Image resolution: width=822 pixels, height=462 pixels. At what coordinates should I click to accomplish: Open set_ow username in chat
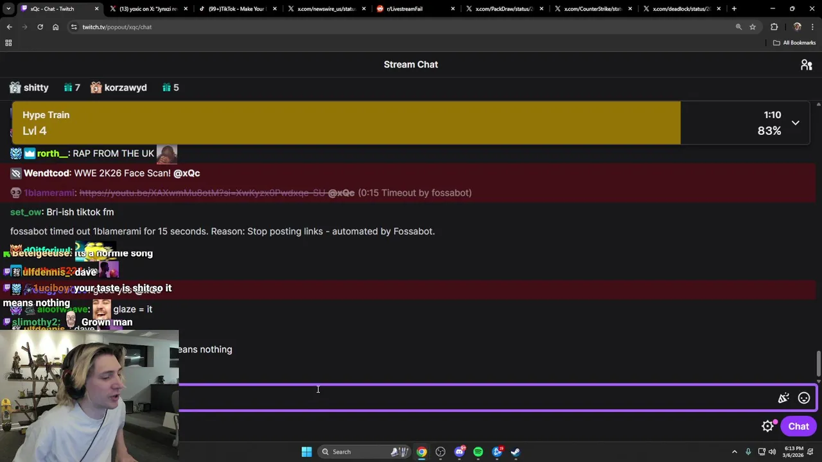click(26, 212)
